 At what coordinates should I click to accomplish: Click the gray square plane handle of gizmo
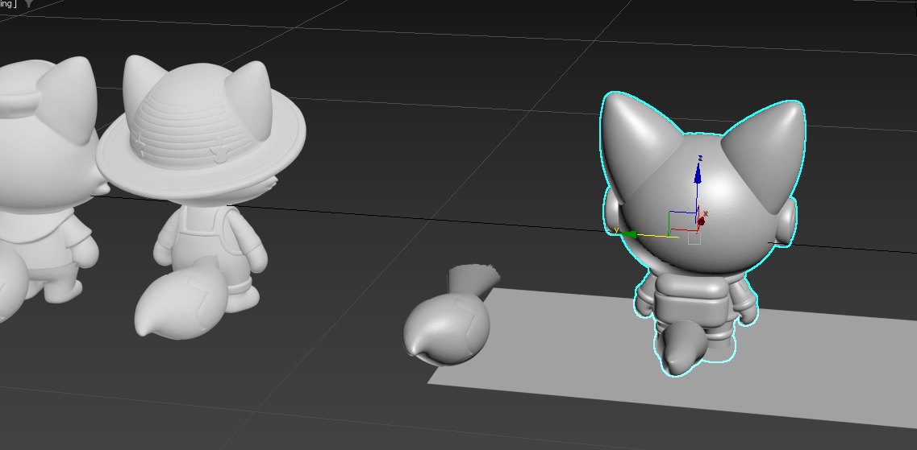tap(694, 238)
